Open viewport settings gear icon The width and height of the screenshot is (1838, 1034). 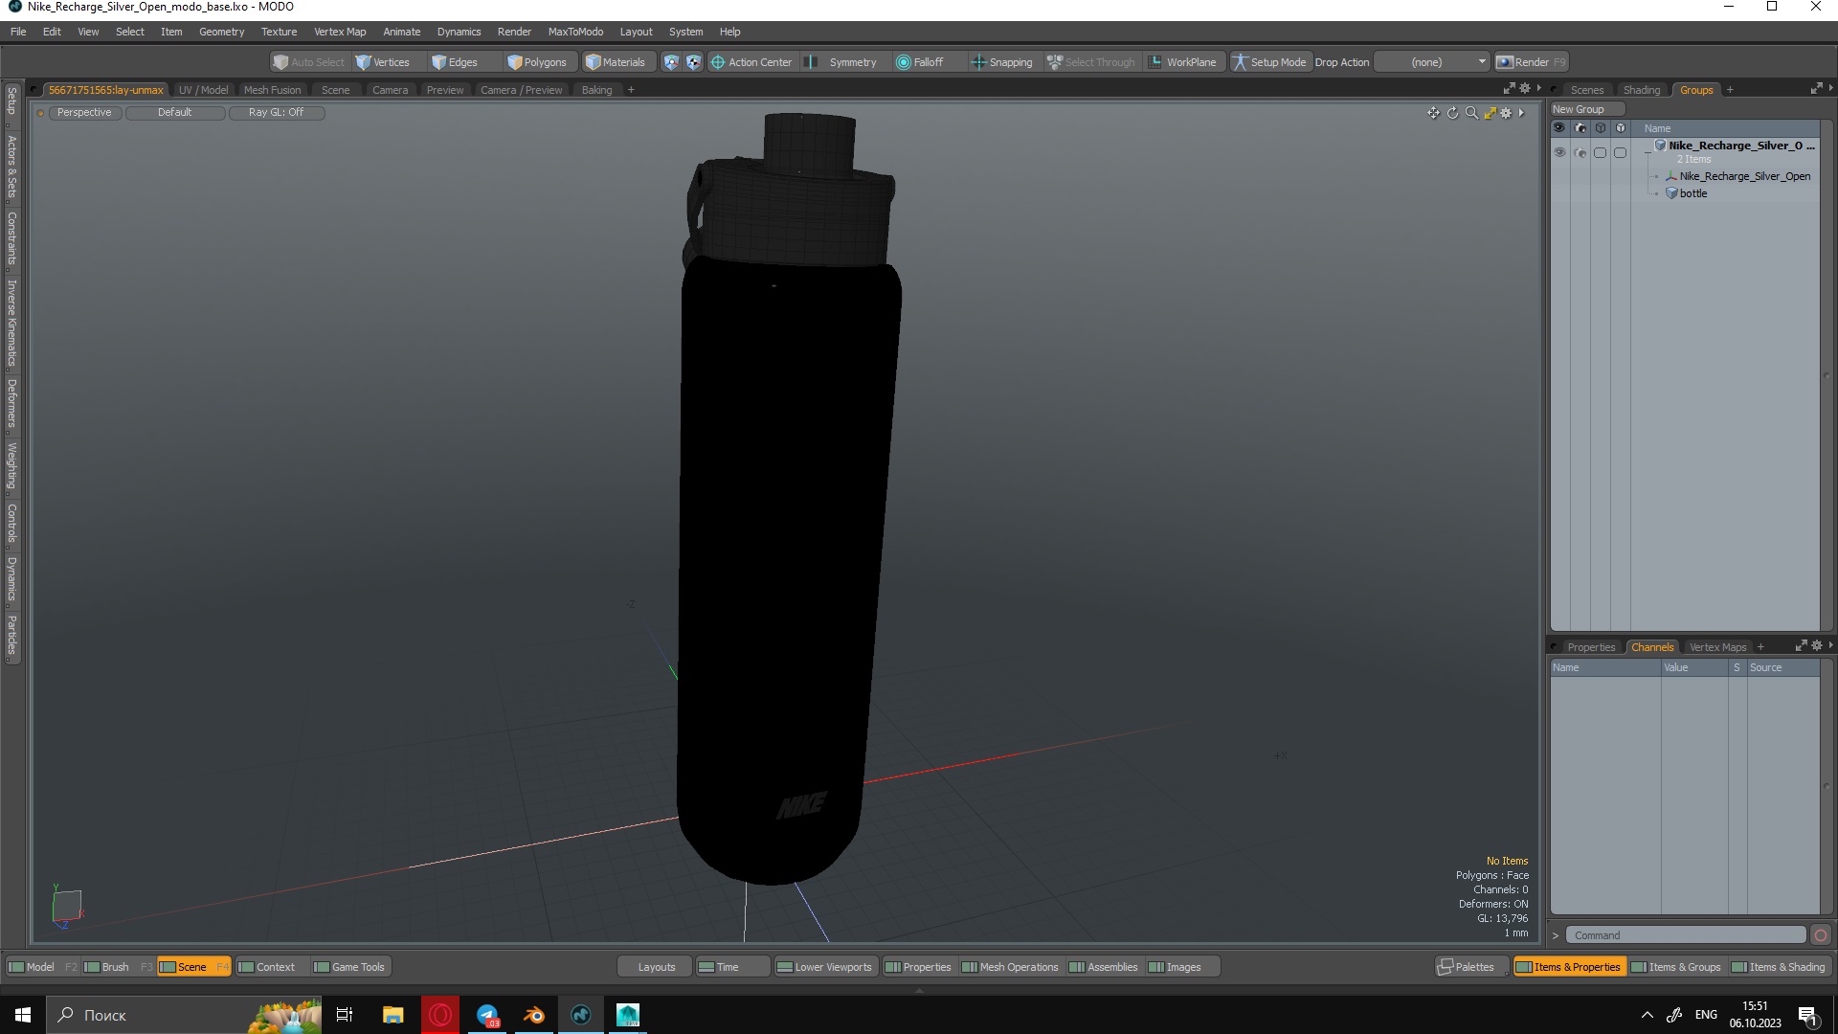coord(1506,113)
